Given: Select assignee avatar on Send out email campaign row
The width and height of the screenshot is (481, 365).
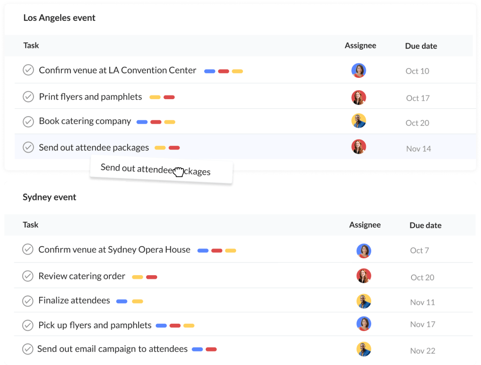Looking at the screenshot, I should 364,349.
